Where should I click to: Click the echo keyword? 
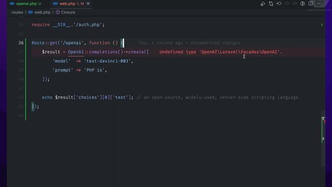pos(47,97)
